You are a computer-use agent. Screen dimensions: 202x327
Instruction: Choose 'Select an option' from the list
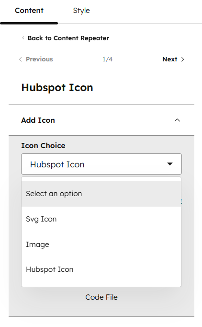(101, 194)
